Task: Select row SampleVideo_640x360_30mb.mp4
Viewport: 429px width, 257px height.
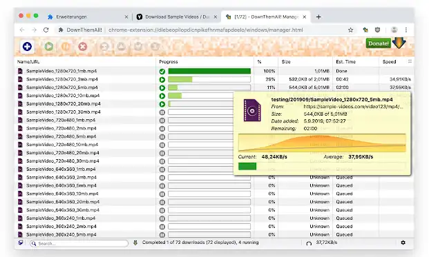Action: click(x=214, y=210)
